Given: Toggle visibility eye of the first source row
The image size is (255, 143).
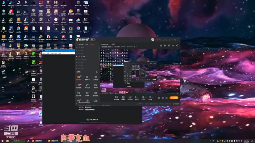Looking at the screenshot, I should click(77, 47).
